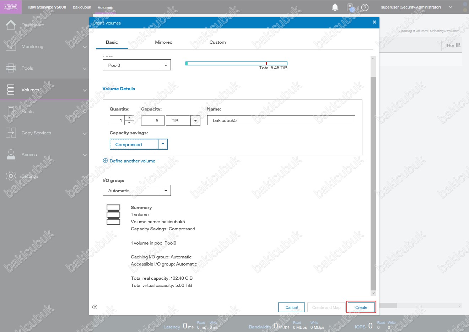Expand the Volumes menu chevron
The height and width of the screenshot is (332, 469).
pyautogui.click(x=85, y=90)
